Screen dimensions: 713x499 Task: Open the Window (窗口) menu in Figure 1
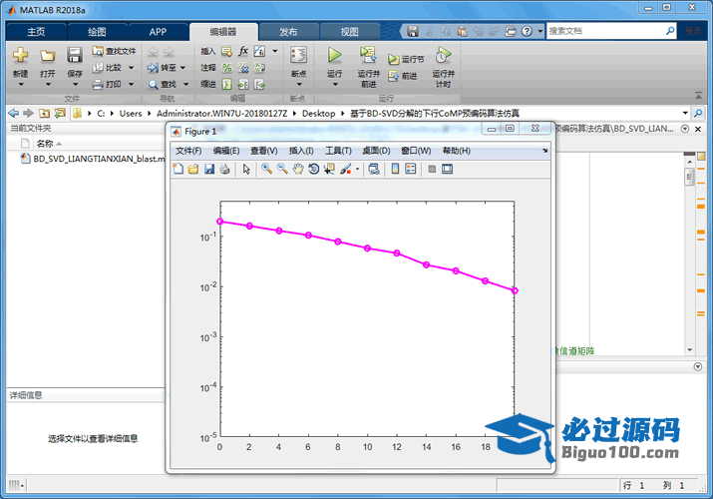[416, 151]
